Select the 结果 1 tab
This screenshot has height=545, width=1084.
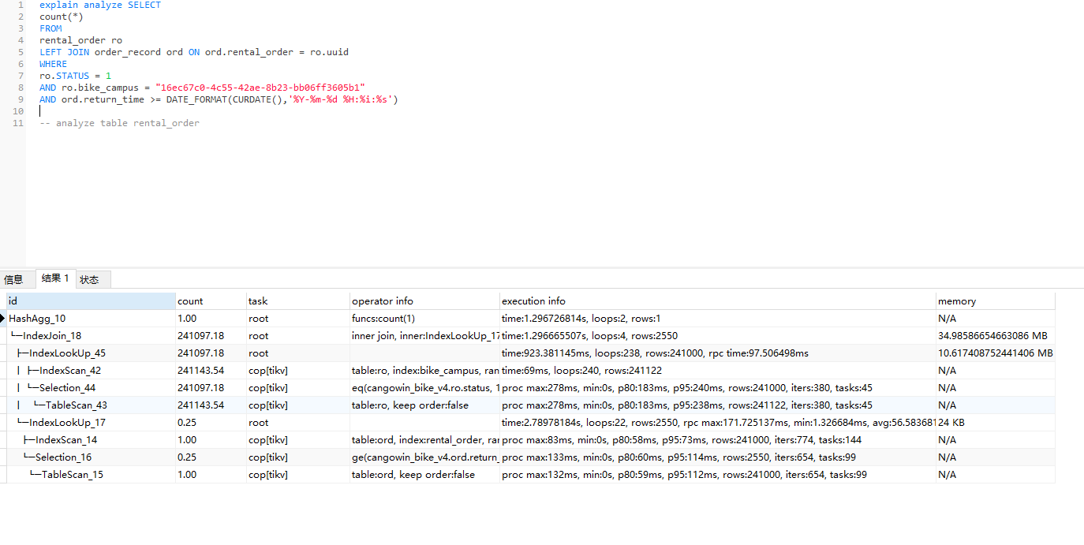[x=55, y=278]
